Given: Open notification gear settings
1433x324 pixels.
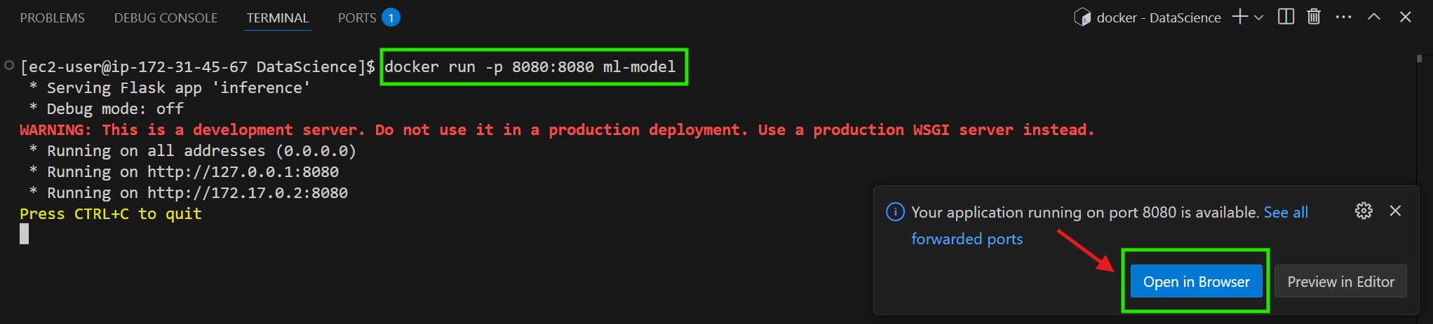Looking at the screenshot, I should point(1363,211).
